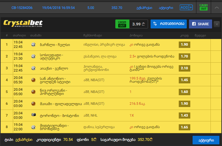Click the hockey puck icon for ტორონტო - ბოსტონი

[x=34, y=115]
